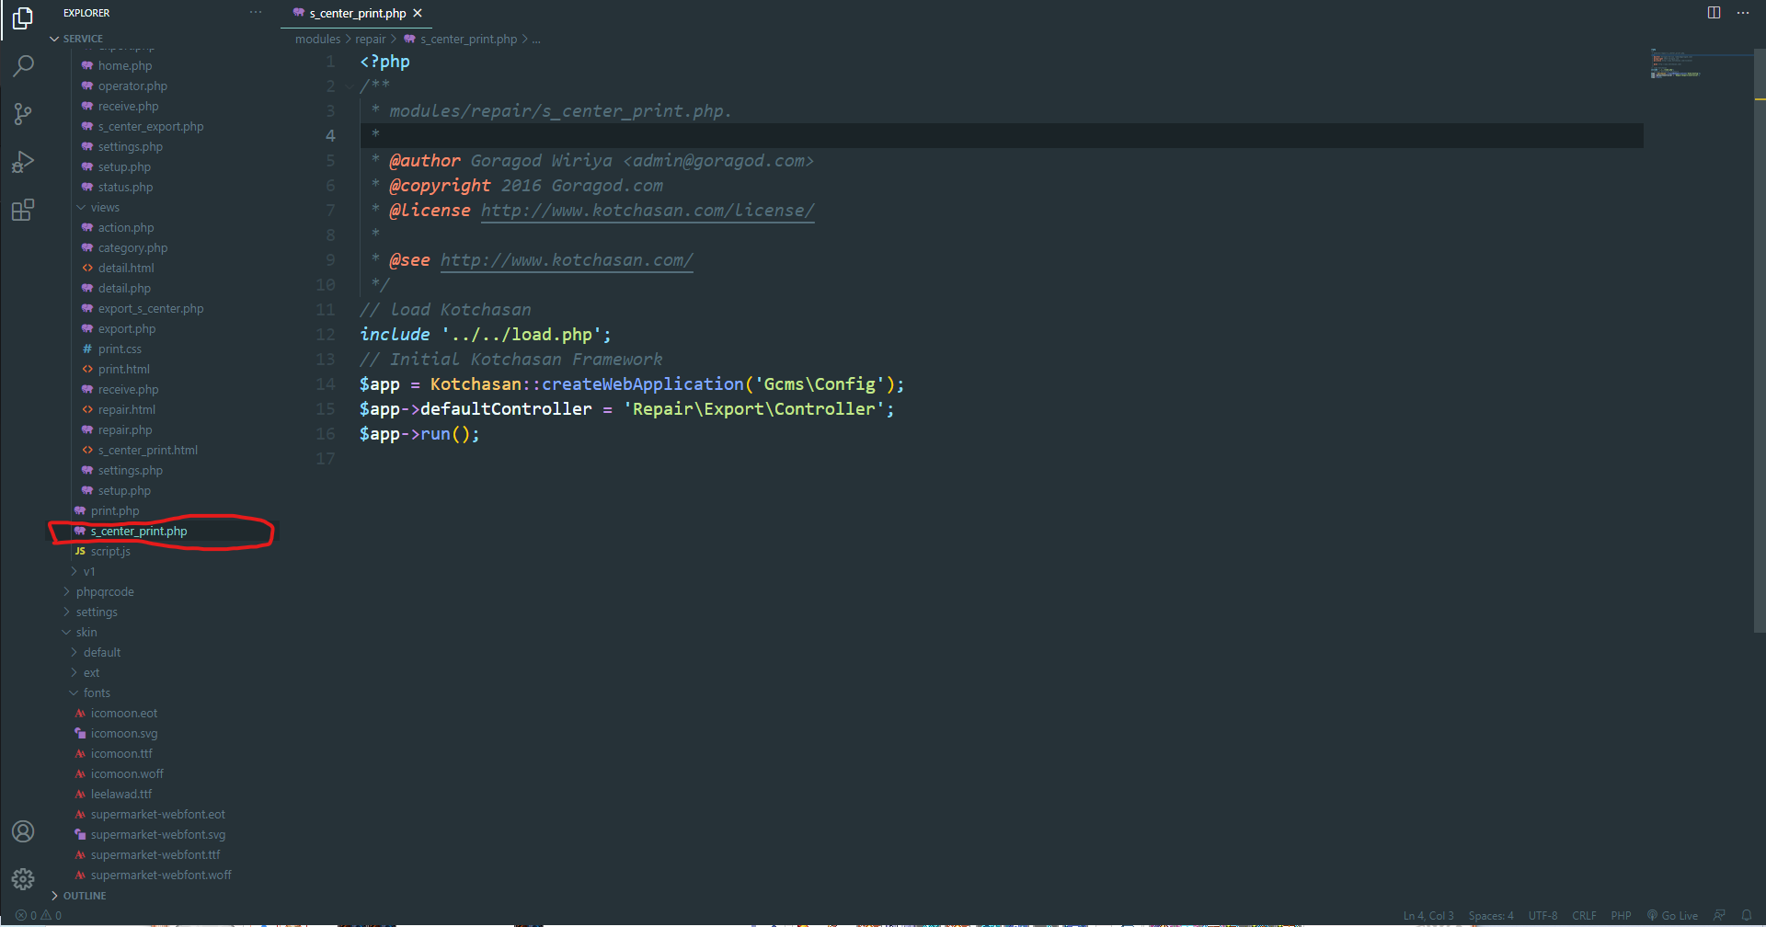Expand the settings folder
Image resolution: width=1766 pixels, height=927 pixels.
[x=97, y=612]
